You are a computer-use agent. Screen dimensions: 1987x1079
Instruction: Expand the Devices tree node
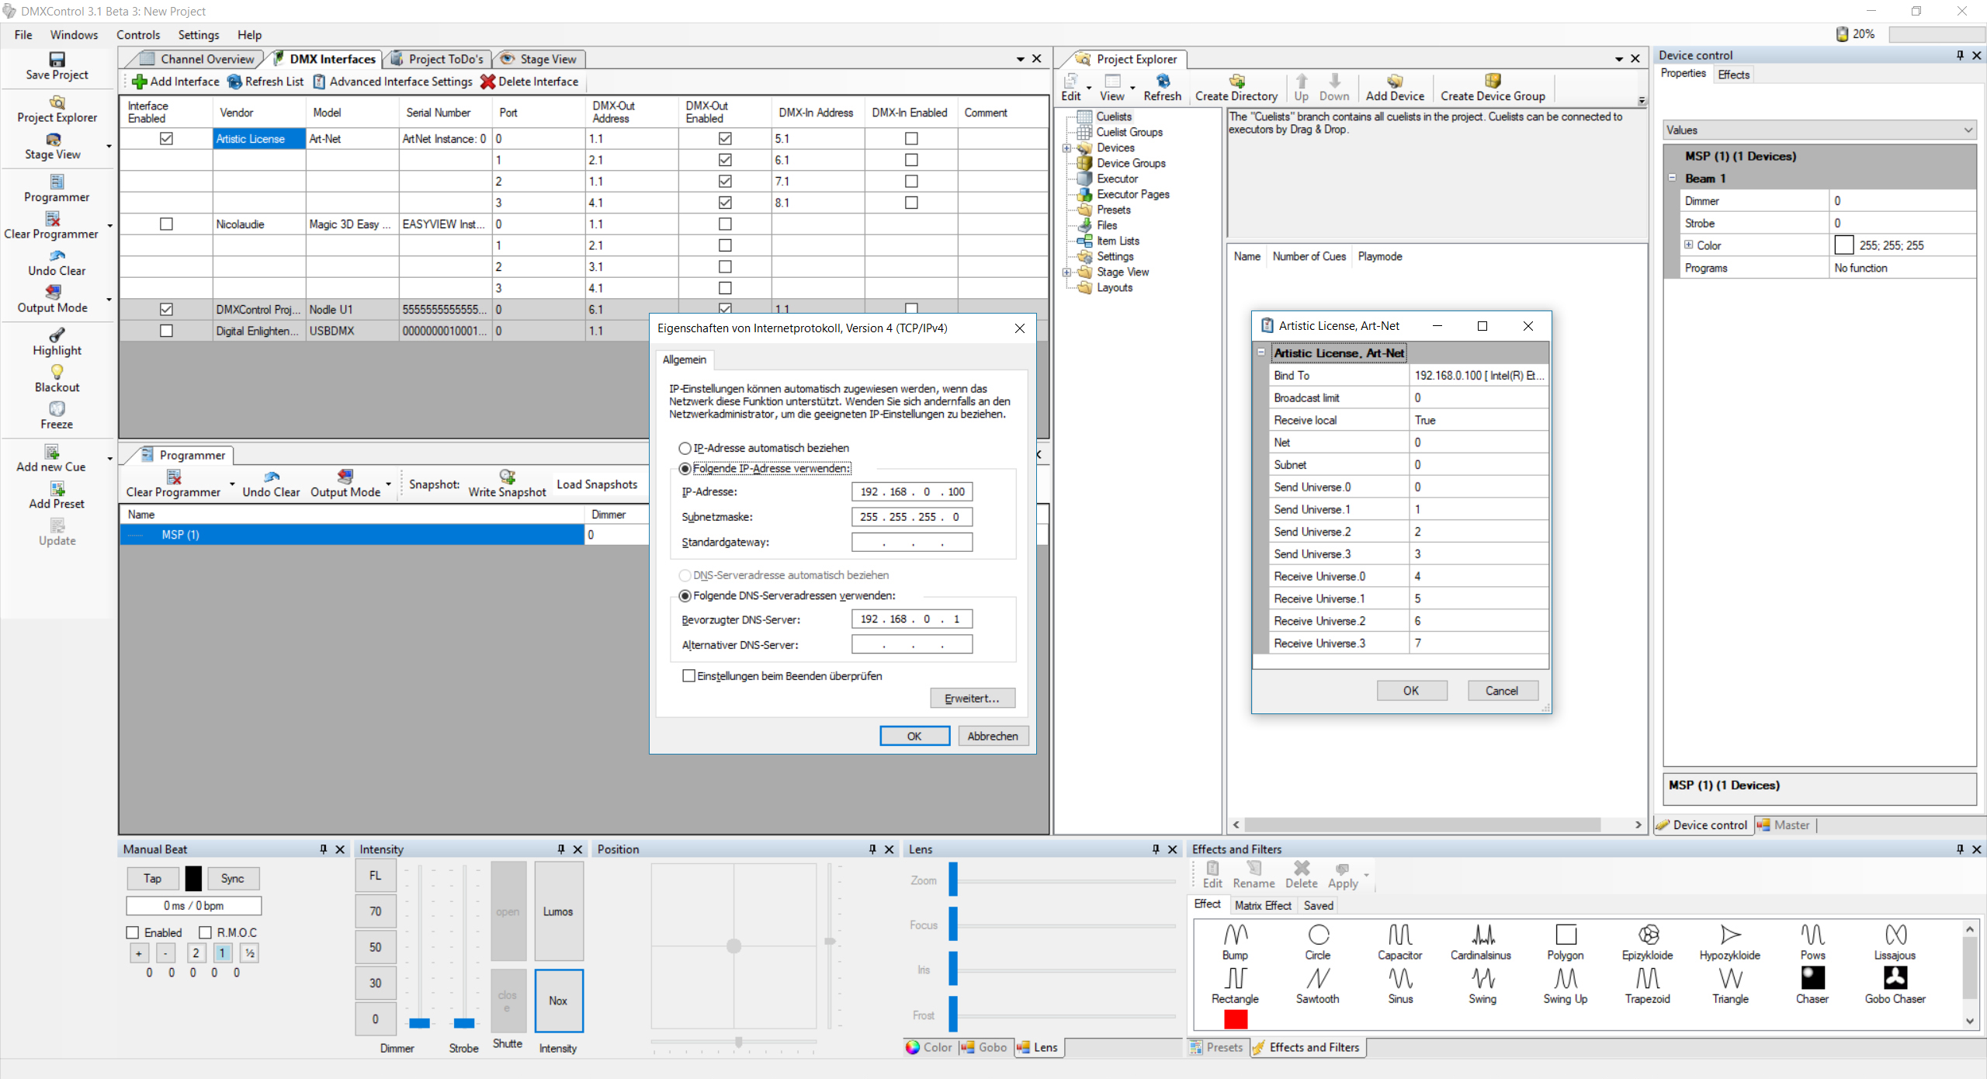[1066, 147]
